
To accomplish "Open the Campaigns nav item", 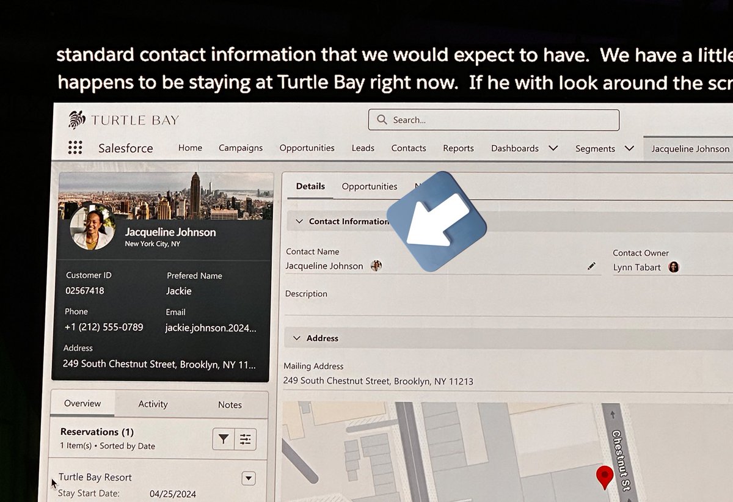I will pyautogui.click(x=241, y=148).
